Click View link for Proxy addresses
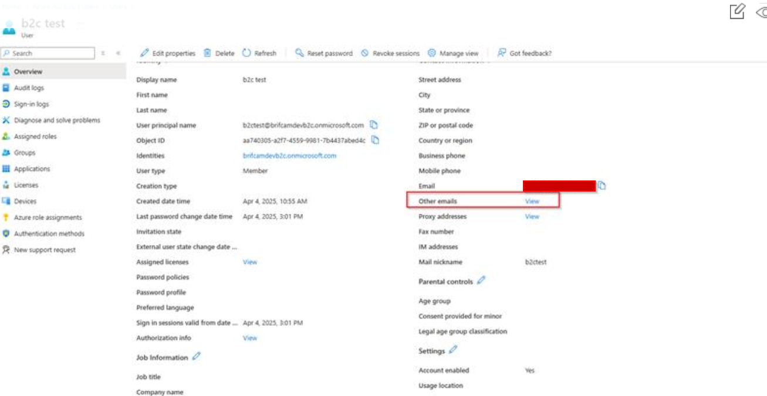Image resolution: width=767 pixels, height=396 pixels. point(532,216)
